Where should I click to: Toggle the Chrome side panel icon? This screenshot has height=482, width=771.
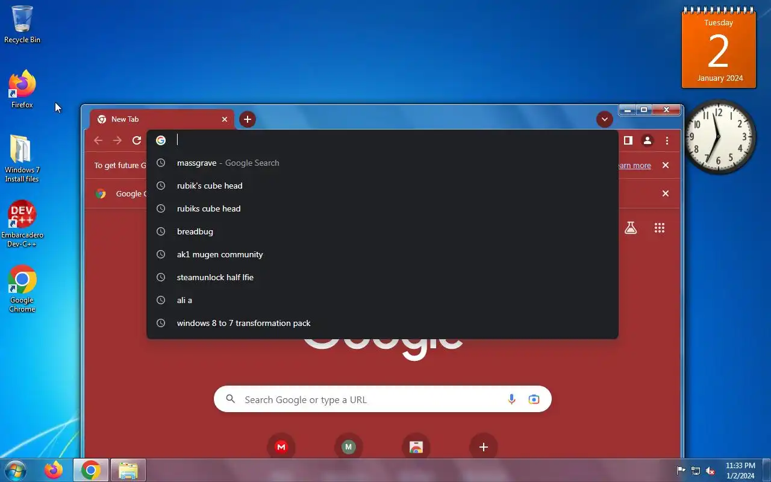[628, 140]
